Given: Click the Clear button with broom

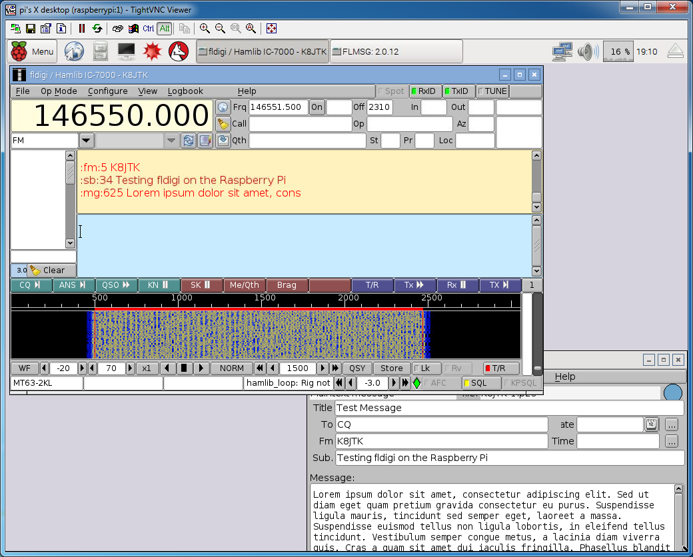Looking at the screenshot, I should (52, 270).
